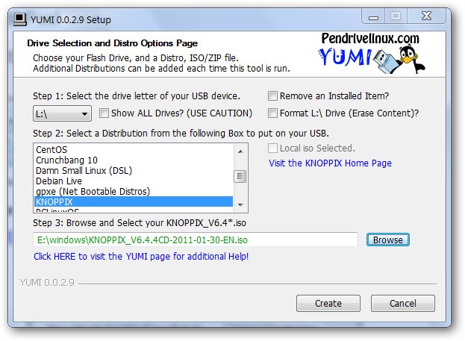Click the distro list scroll up arrow
465x341 pixels.
pos(240,151)
